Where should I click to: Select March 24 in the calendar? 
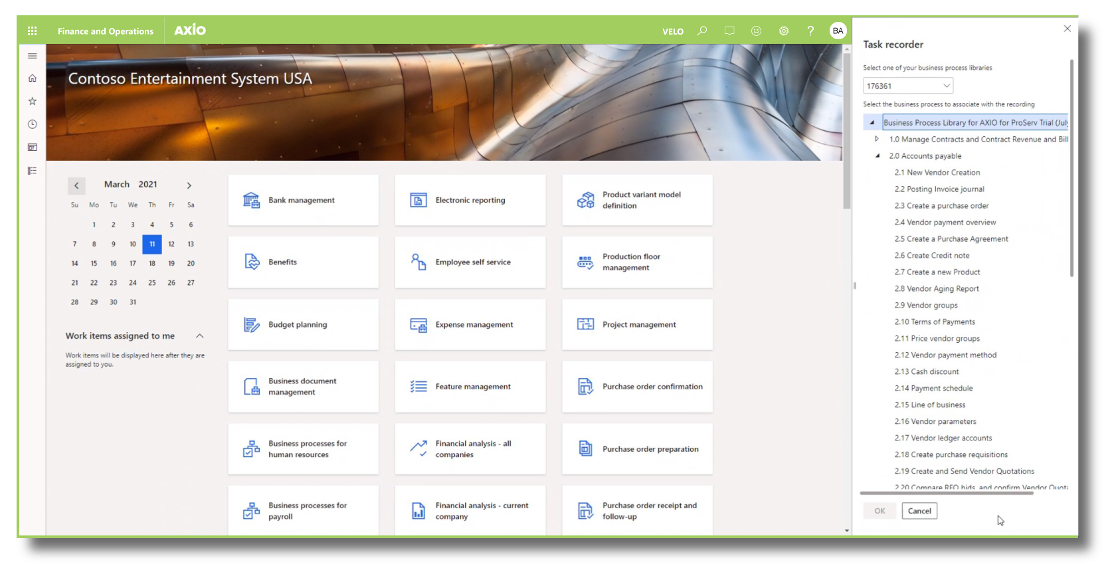point(133,282)
